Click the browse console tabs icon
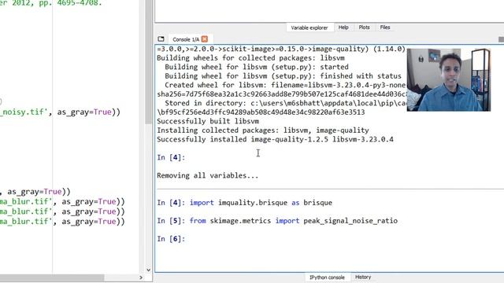This screenshot has height=283, width=504. (x=161, y=39)
